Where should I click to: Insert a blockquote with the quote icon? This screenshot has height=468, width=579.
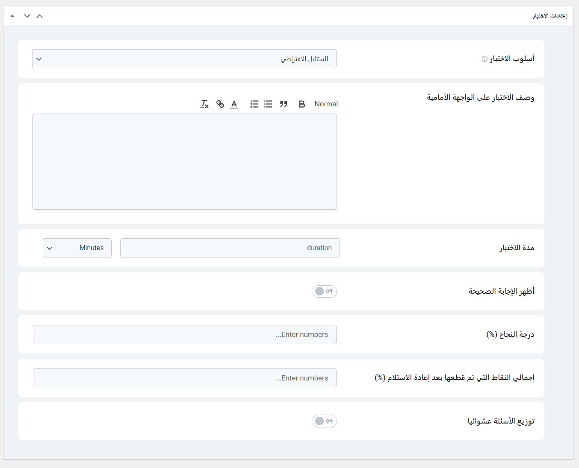pos(284,104)
